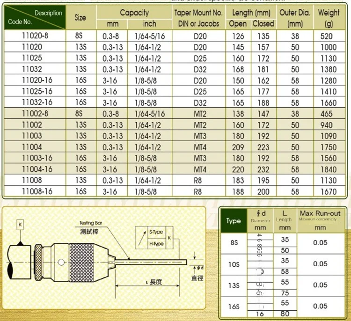Image resolution: width=351 pixels, height=321 pixels.
Task: Click D25 in the 11025 row
Action: (x=200, y=58)
